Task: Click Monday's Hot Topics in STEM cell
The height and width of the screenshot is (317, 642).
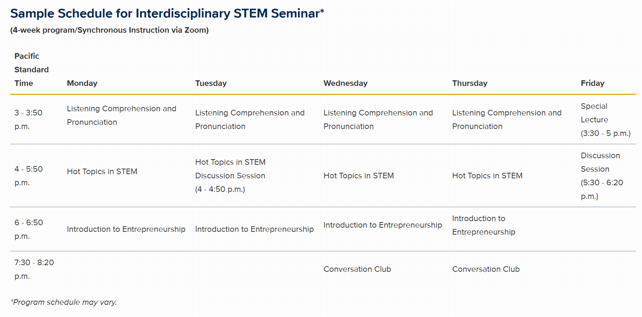Action: [102, 172]
